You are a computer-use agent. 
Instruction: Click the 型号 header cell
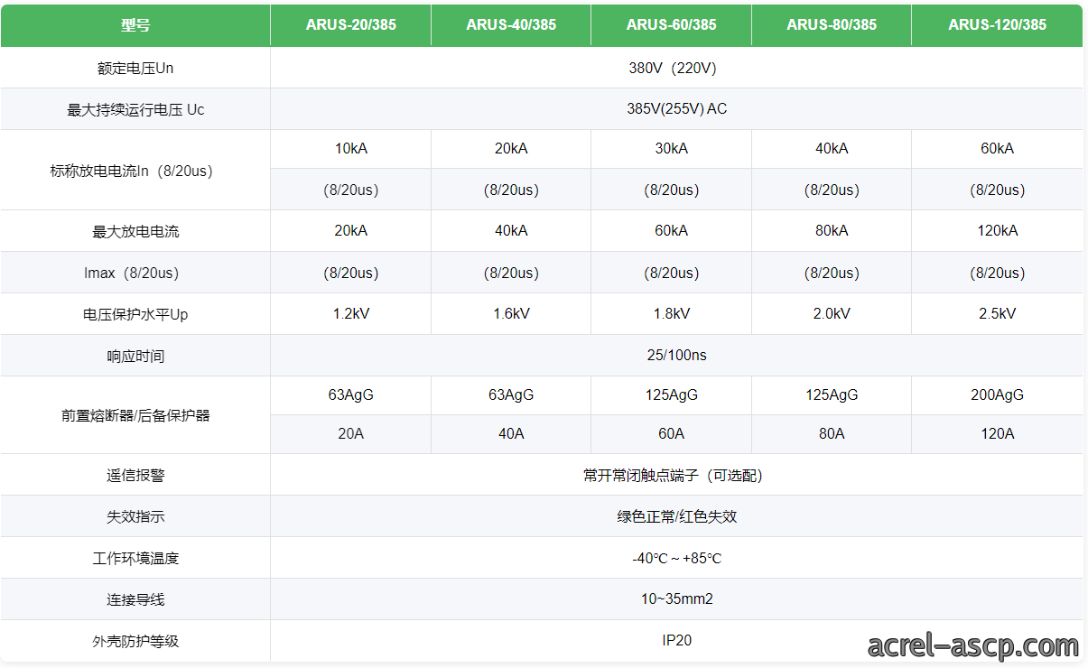135,25
